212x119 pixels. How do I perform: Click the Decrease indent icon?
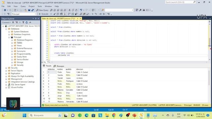pyautogui.click(x=100, y=14)
